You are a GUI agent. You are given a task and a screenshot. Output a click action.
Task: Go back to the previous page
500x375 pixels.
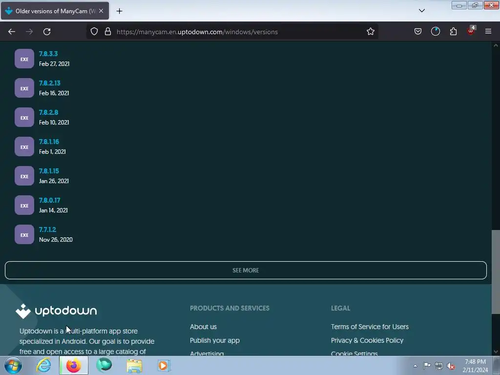(12, 32)
